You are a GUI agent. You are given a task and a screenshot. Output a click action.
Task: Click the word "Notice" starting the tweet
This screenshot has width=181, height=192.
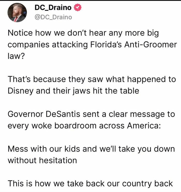pos(21,33)
